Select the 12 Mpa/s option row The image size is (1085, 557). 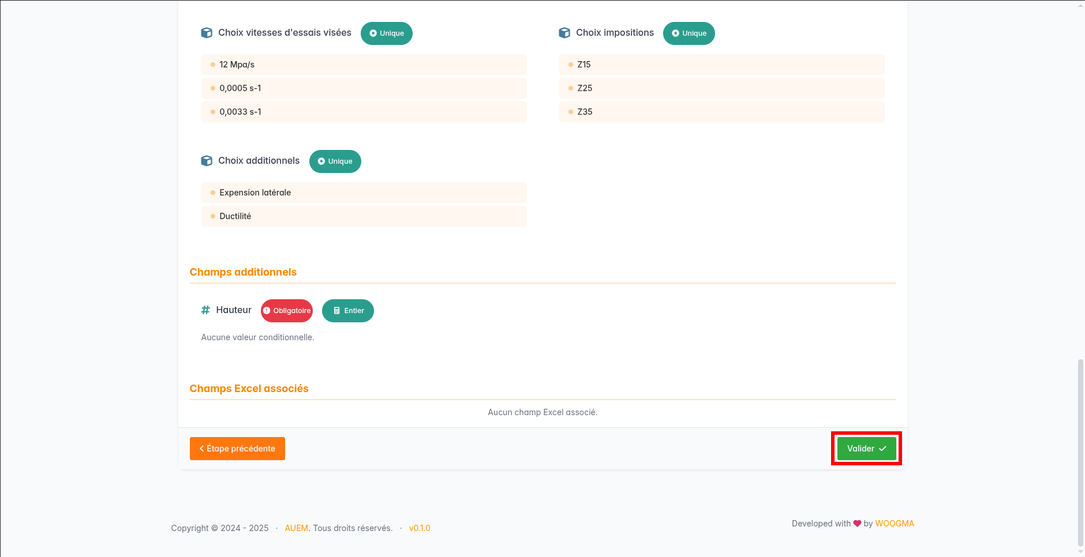click(x=364, y=65)
